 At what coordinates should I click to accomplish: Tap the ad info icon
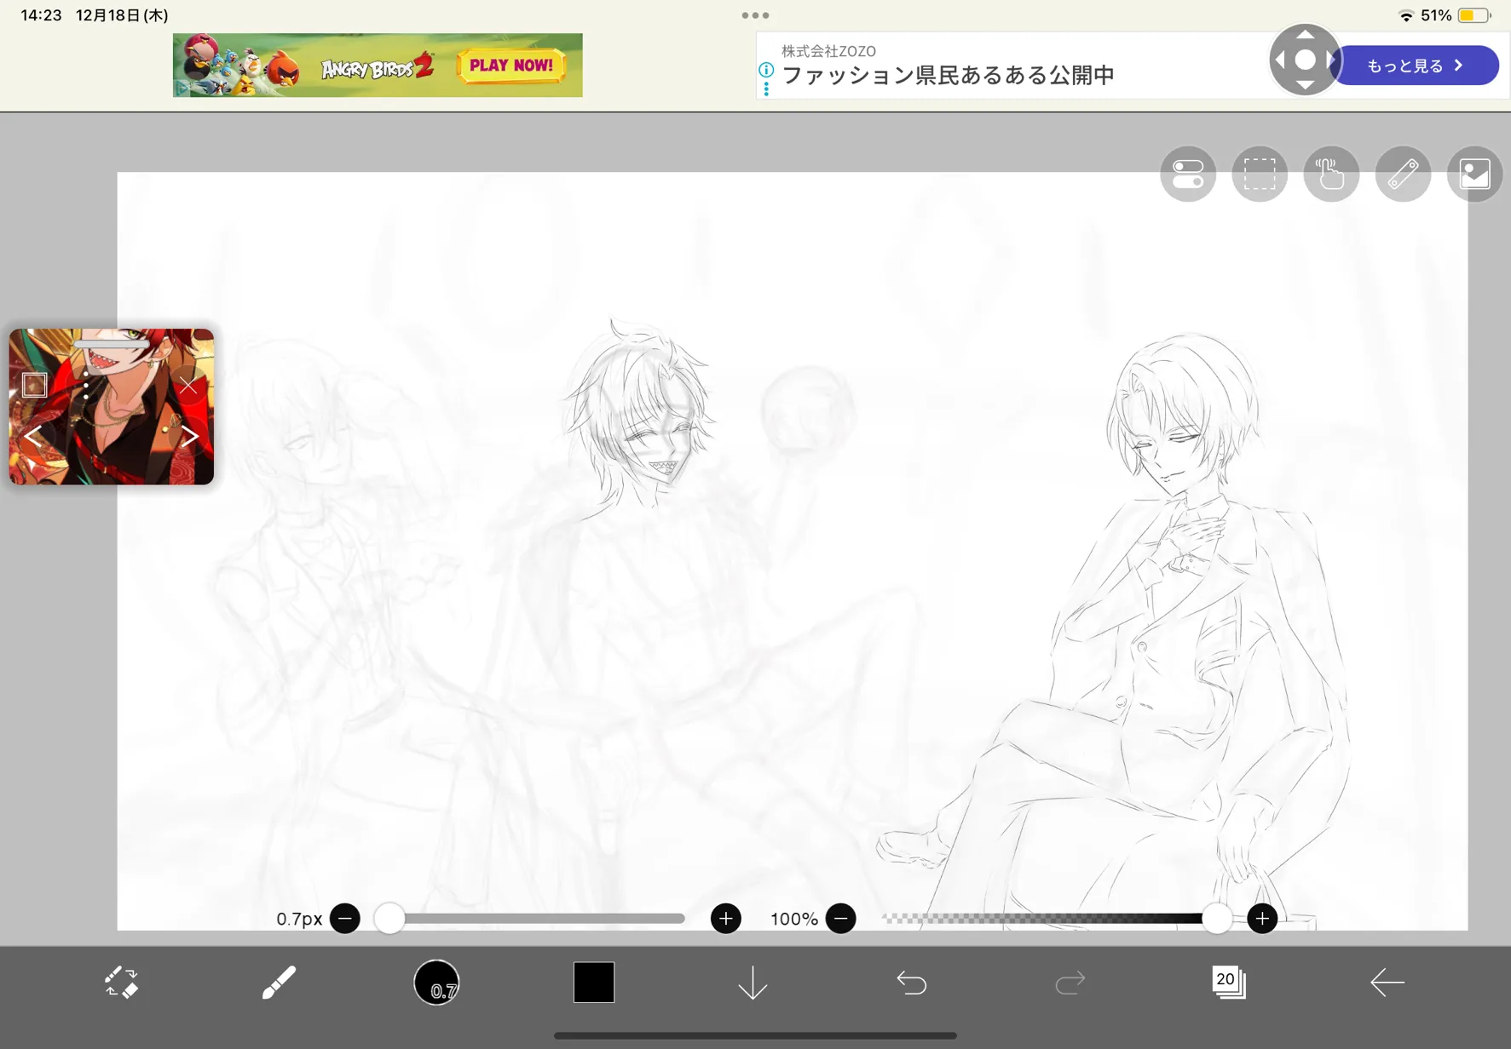766,71
